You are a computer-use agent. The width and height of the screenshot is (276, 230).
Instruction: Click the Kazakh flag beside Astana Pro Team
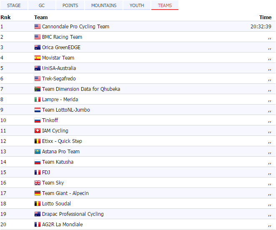pyautogui.click(x=38, y=152)
